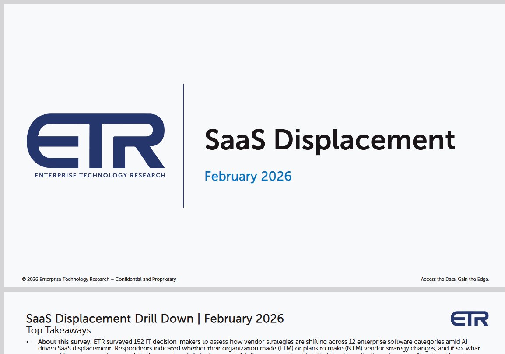
Task: Click the bold "About this survey." text
Action: click(x=65, y=342)
